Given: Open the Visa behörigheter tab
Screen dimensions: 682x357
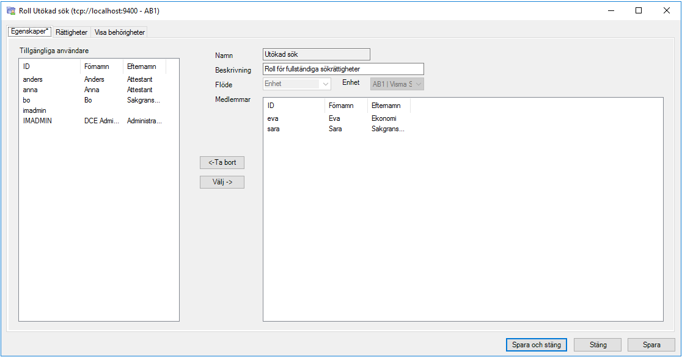Looking at the screenshot, I should tap(119, 32).
